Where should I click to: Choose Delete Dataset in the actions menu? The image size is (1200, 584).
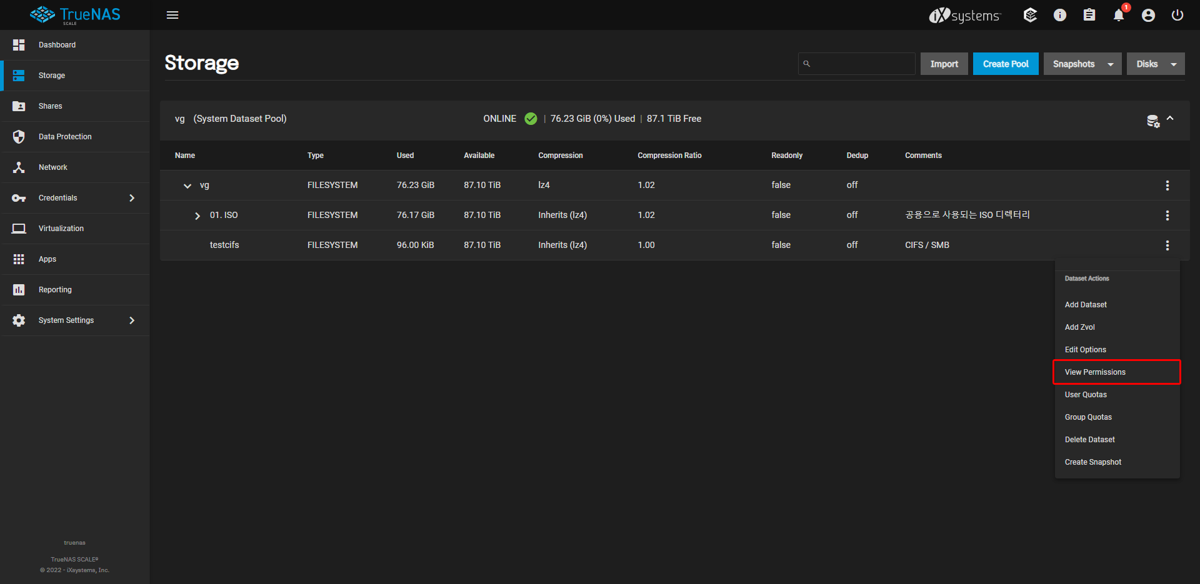[1089, 440]
